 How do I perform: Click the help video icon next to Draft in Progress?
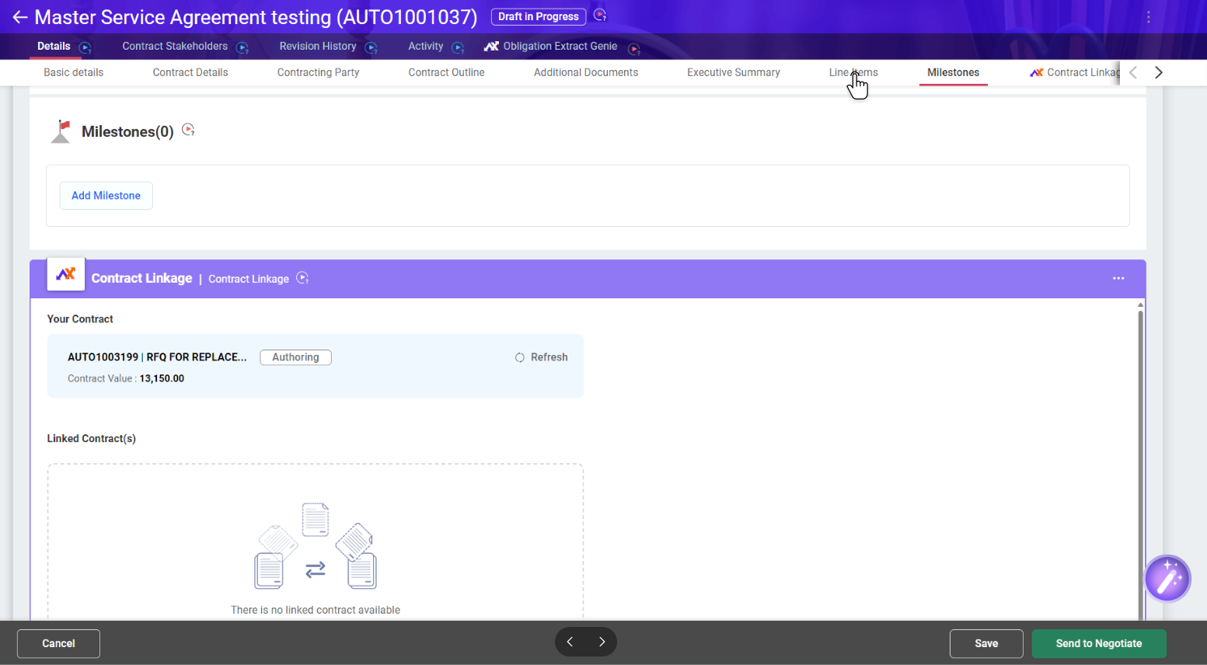click(x=599, y=16)
